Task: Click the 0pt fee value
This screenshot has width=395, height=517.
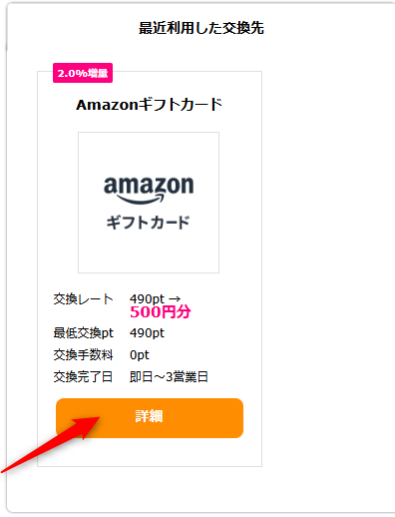Action: tap(140, 355)
